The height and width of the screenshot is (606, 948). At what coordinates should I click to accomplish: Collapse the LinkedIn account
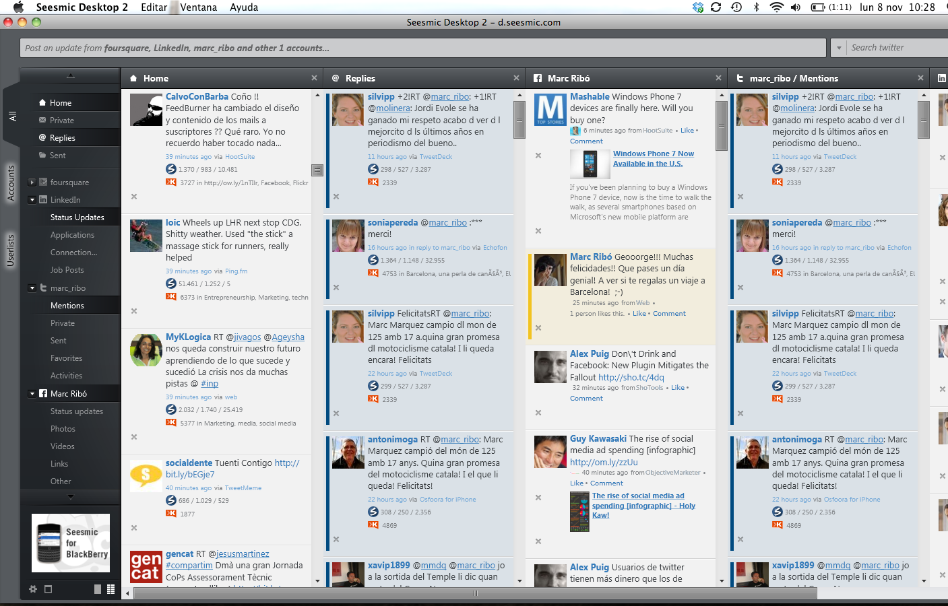[x=32, y=200]
